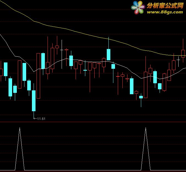Select the left signal spike in the indicator panel
Viewport: 186px width, 172px height.
click(x=20, y=149)
